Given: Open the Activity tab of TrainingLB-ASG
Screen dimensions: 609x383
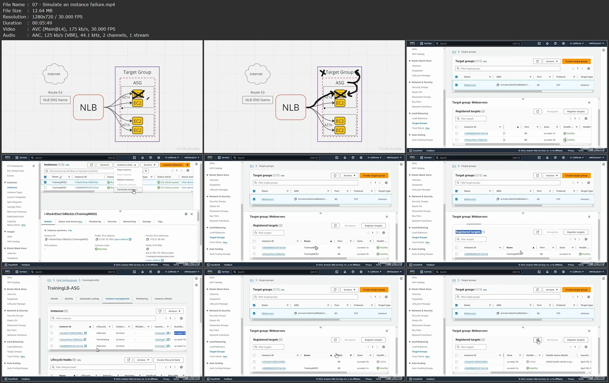Looking at the screenshot, I should (x=69, y=299).
